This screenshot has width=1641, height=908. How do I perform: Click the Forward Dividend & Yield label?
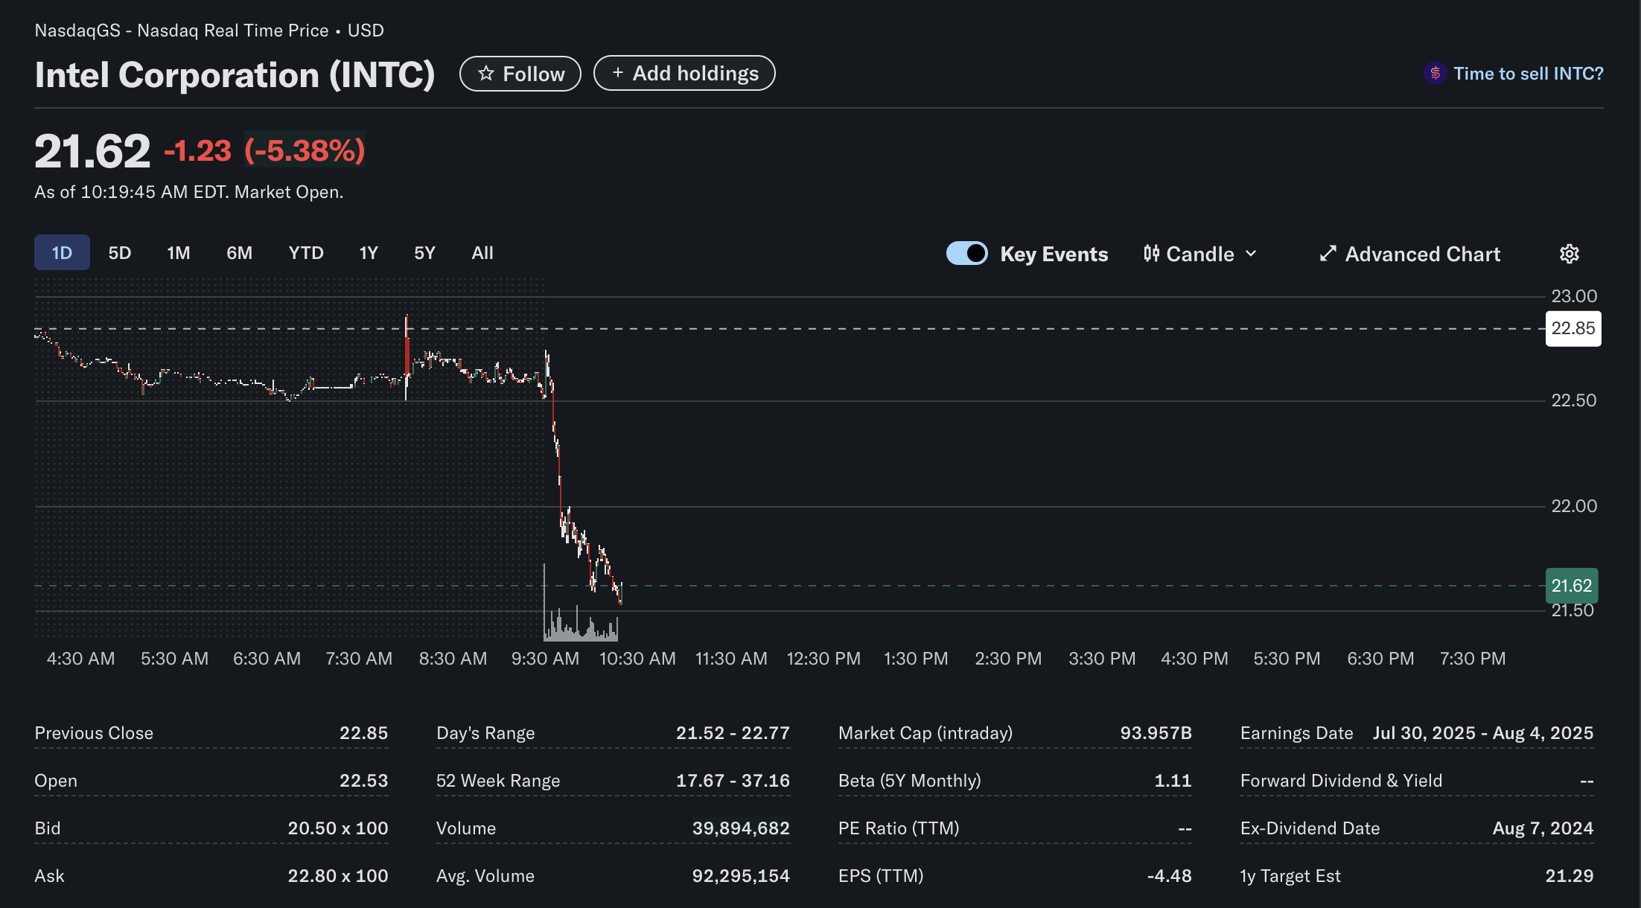[x=1341, y=781]
